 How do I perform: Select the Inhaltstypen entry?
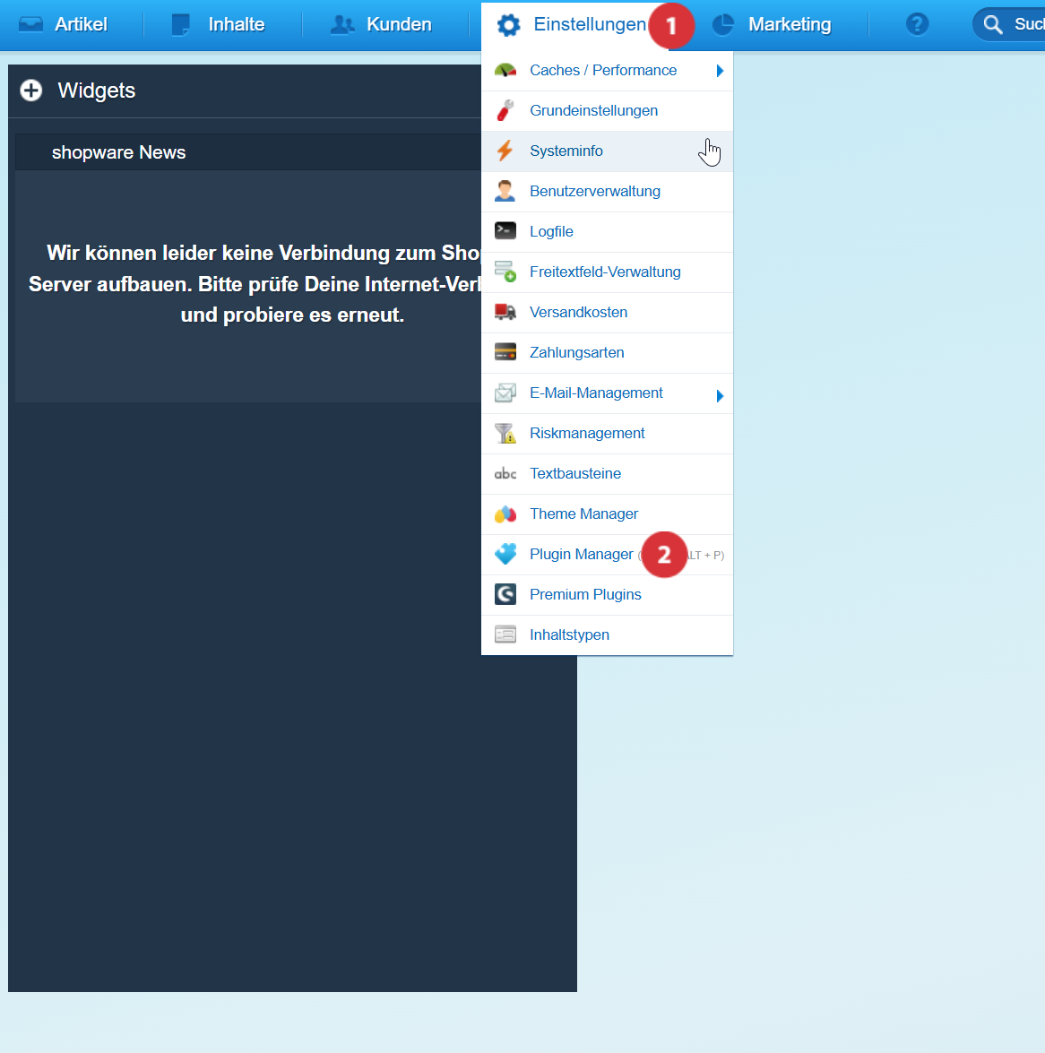point(569,634)
